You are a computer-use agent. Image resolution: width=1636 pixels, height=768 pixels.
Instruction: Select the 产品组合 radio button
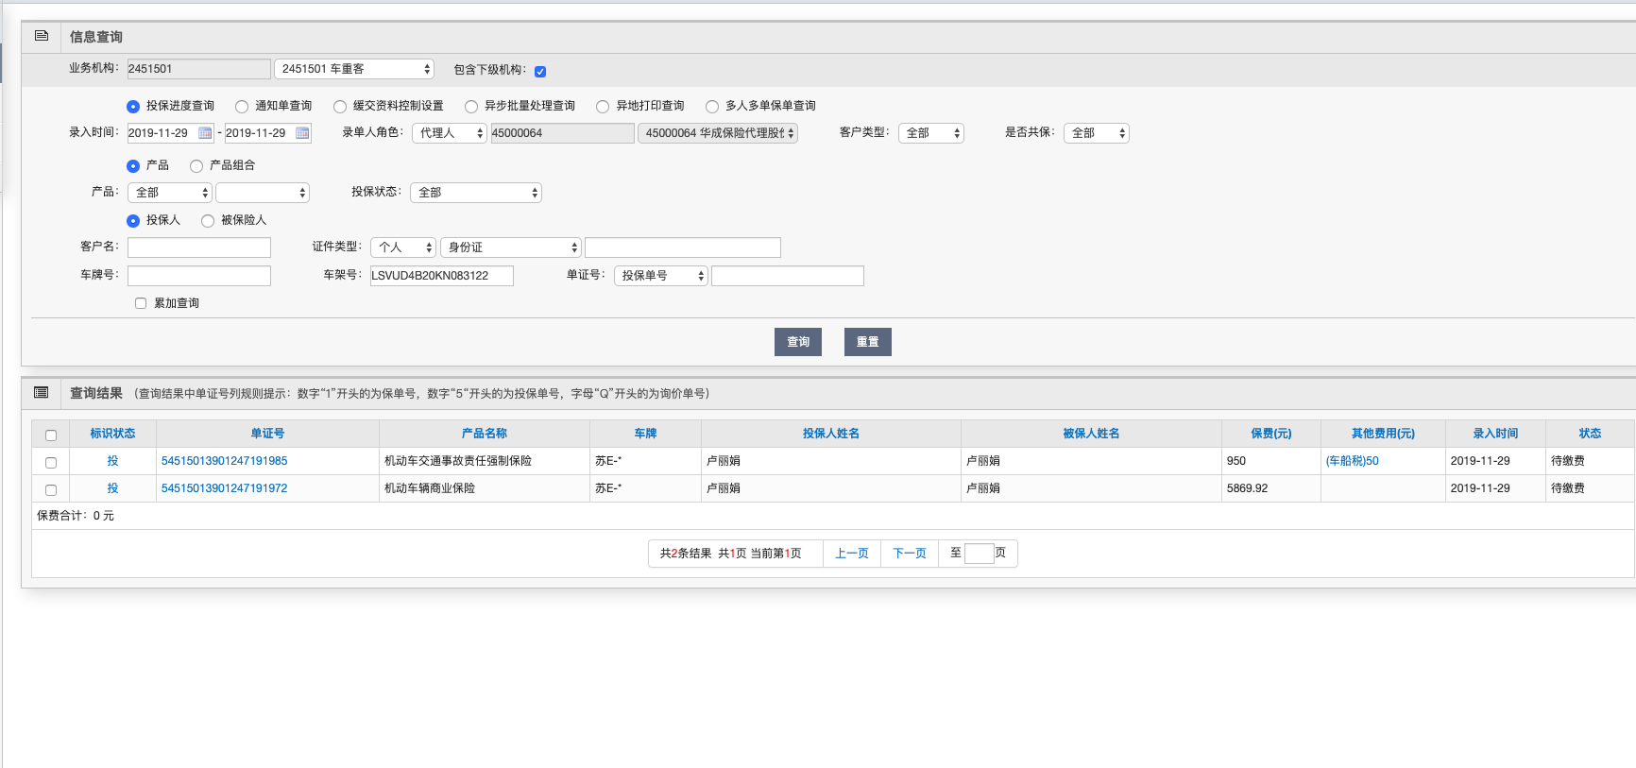point(196,166)
